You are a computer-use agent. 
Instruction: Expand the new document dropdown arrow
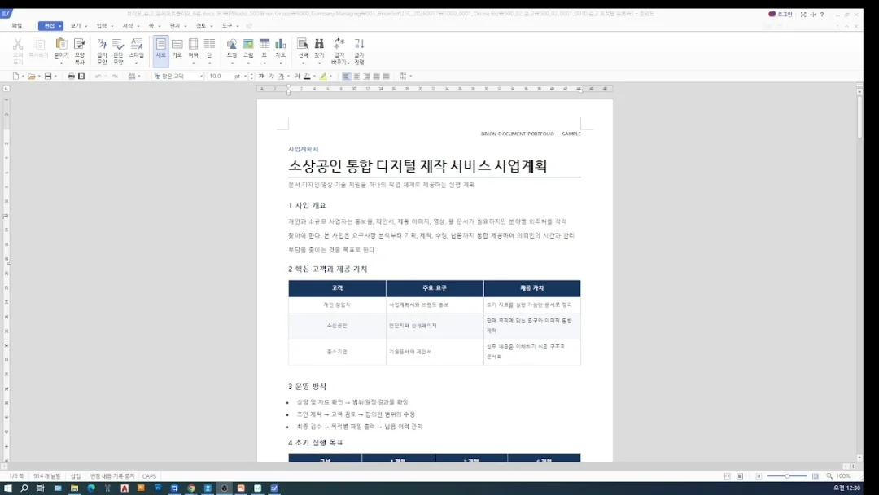(23, 77)
